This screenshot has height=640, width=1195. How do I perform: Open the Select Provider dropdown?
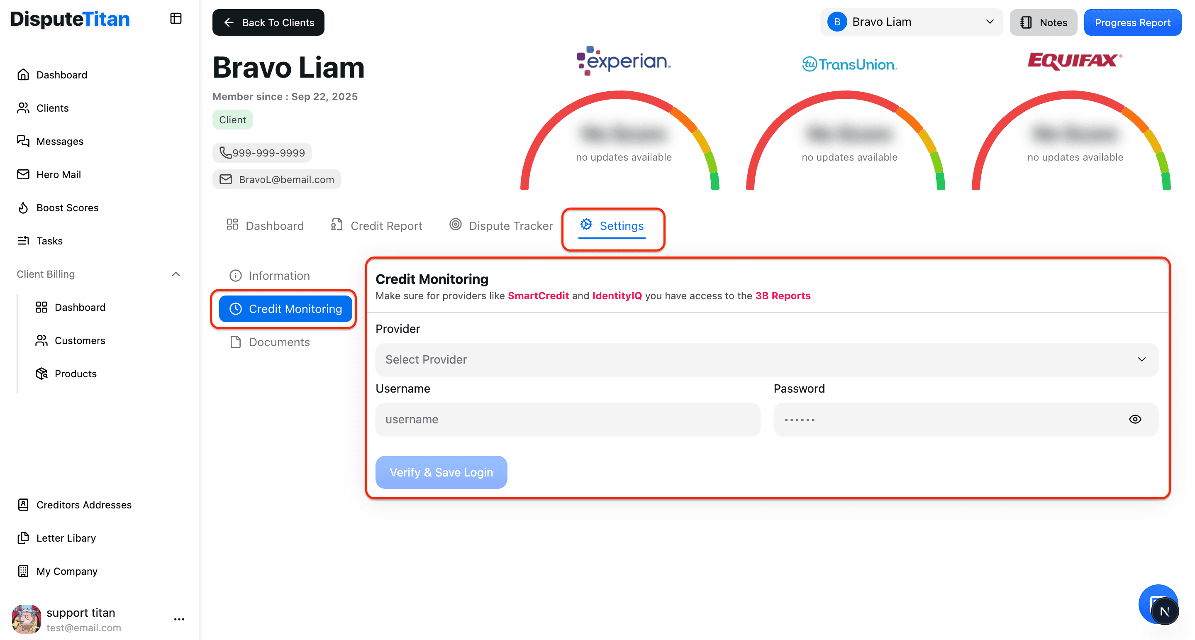point(766,359)
